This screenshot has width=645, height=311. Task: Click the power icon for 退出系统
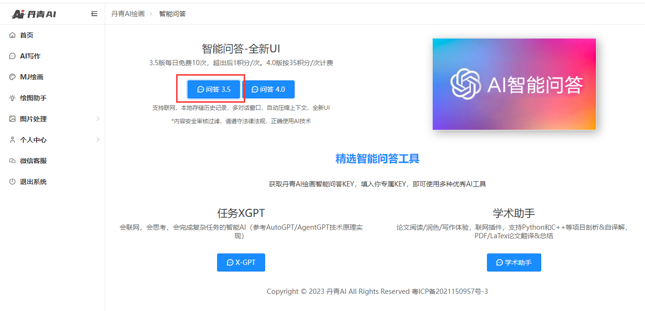12,182
